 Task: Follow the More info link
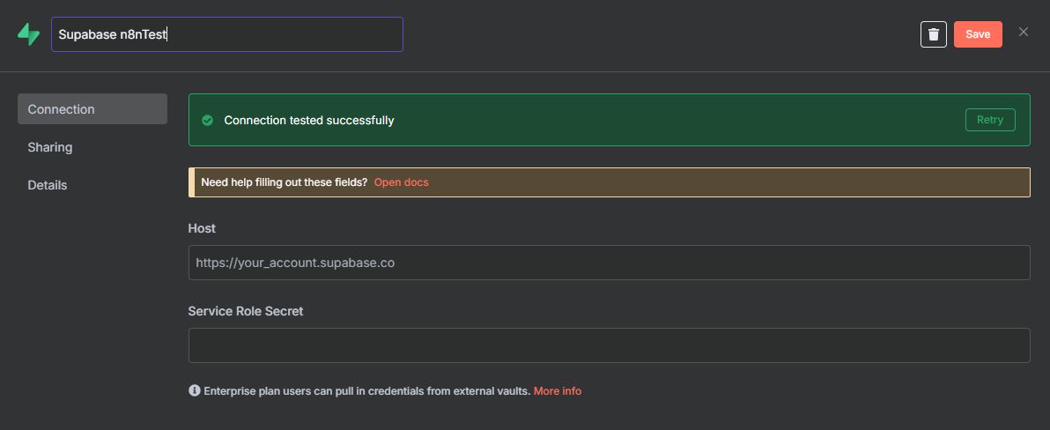point(557,390)
